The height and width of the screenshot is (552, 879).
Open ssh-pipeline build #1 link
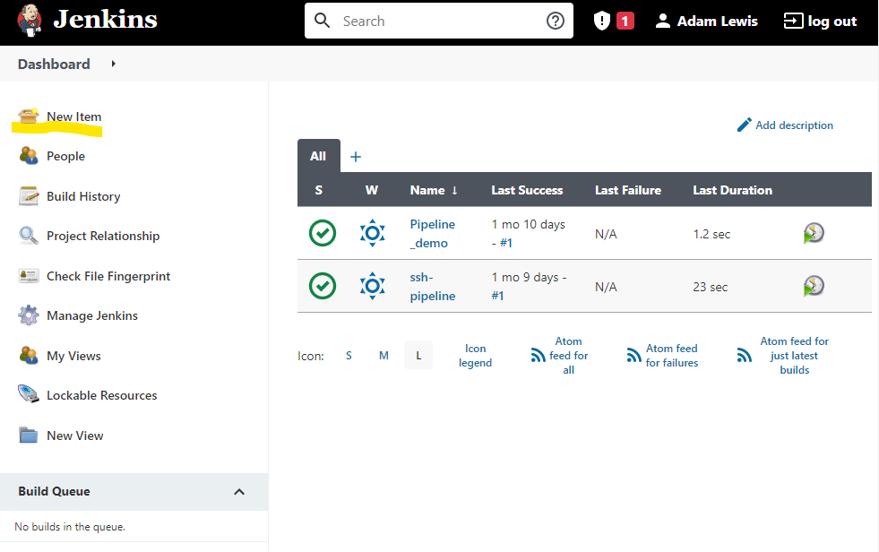[497, 296]
